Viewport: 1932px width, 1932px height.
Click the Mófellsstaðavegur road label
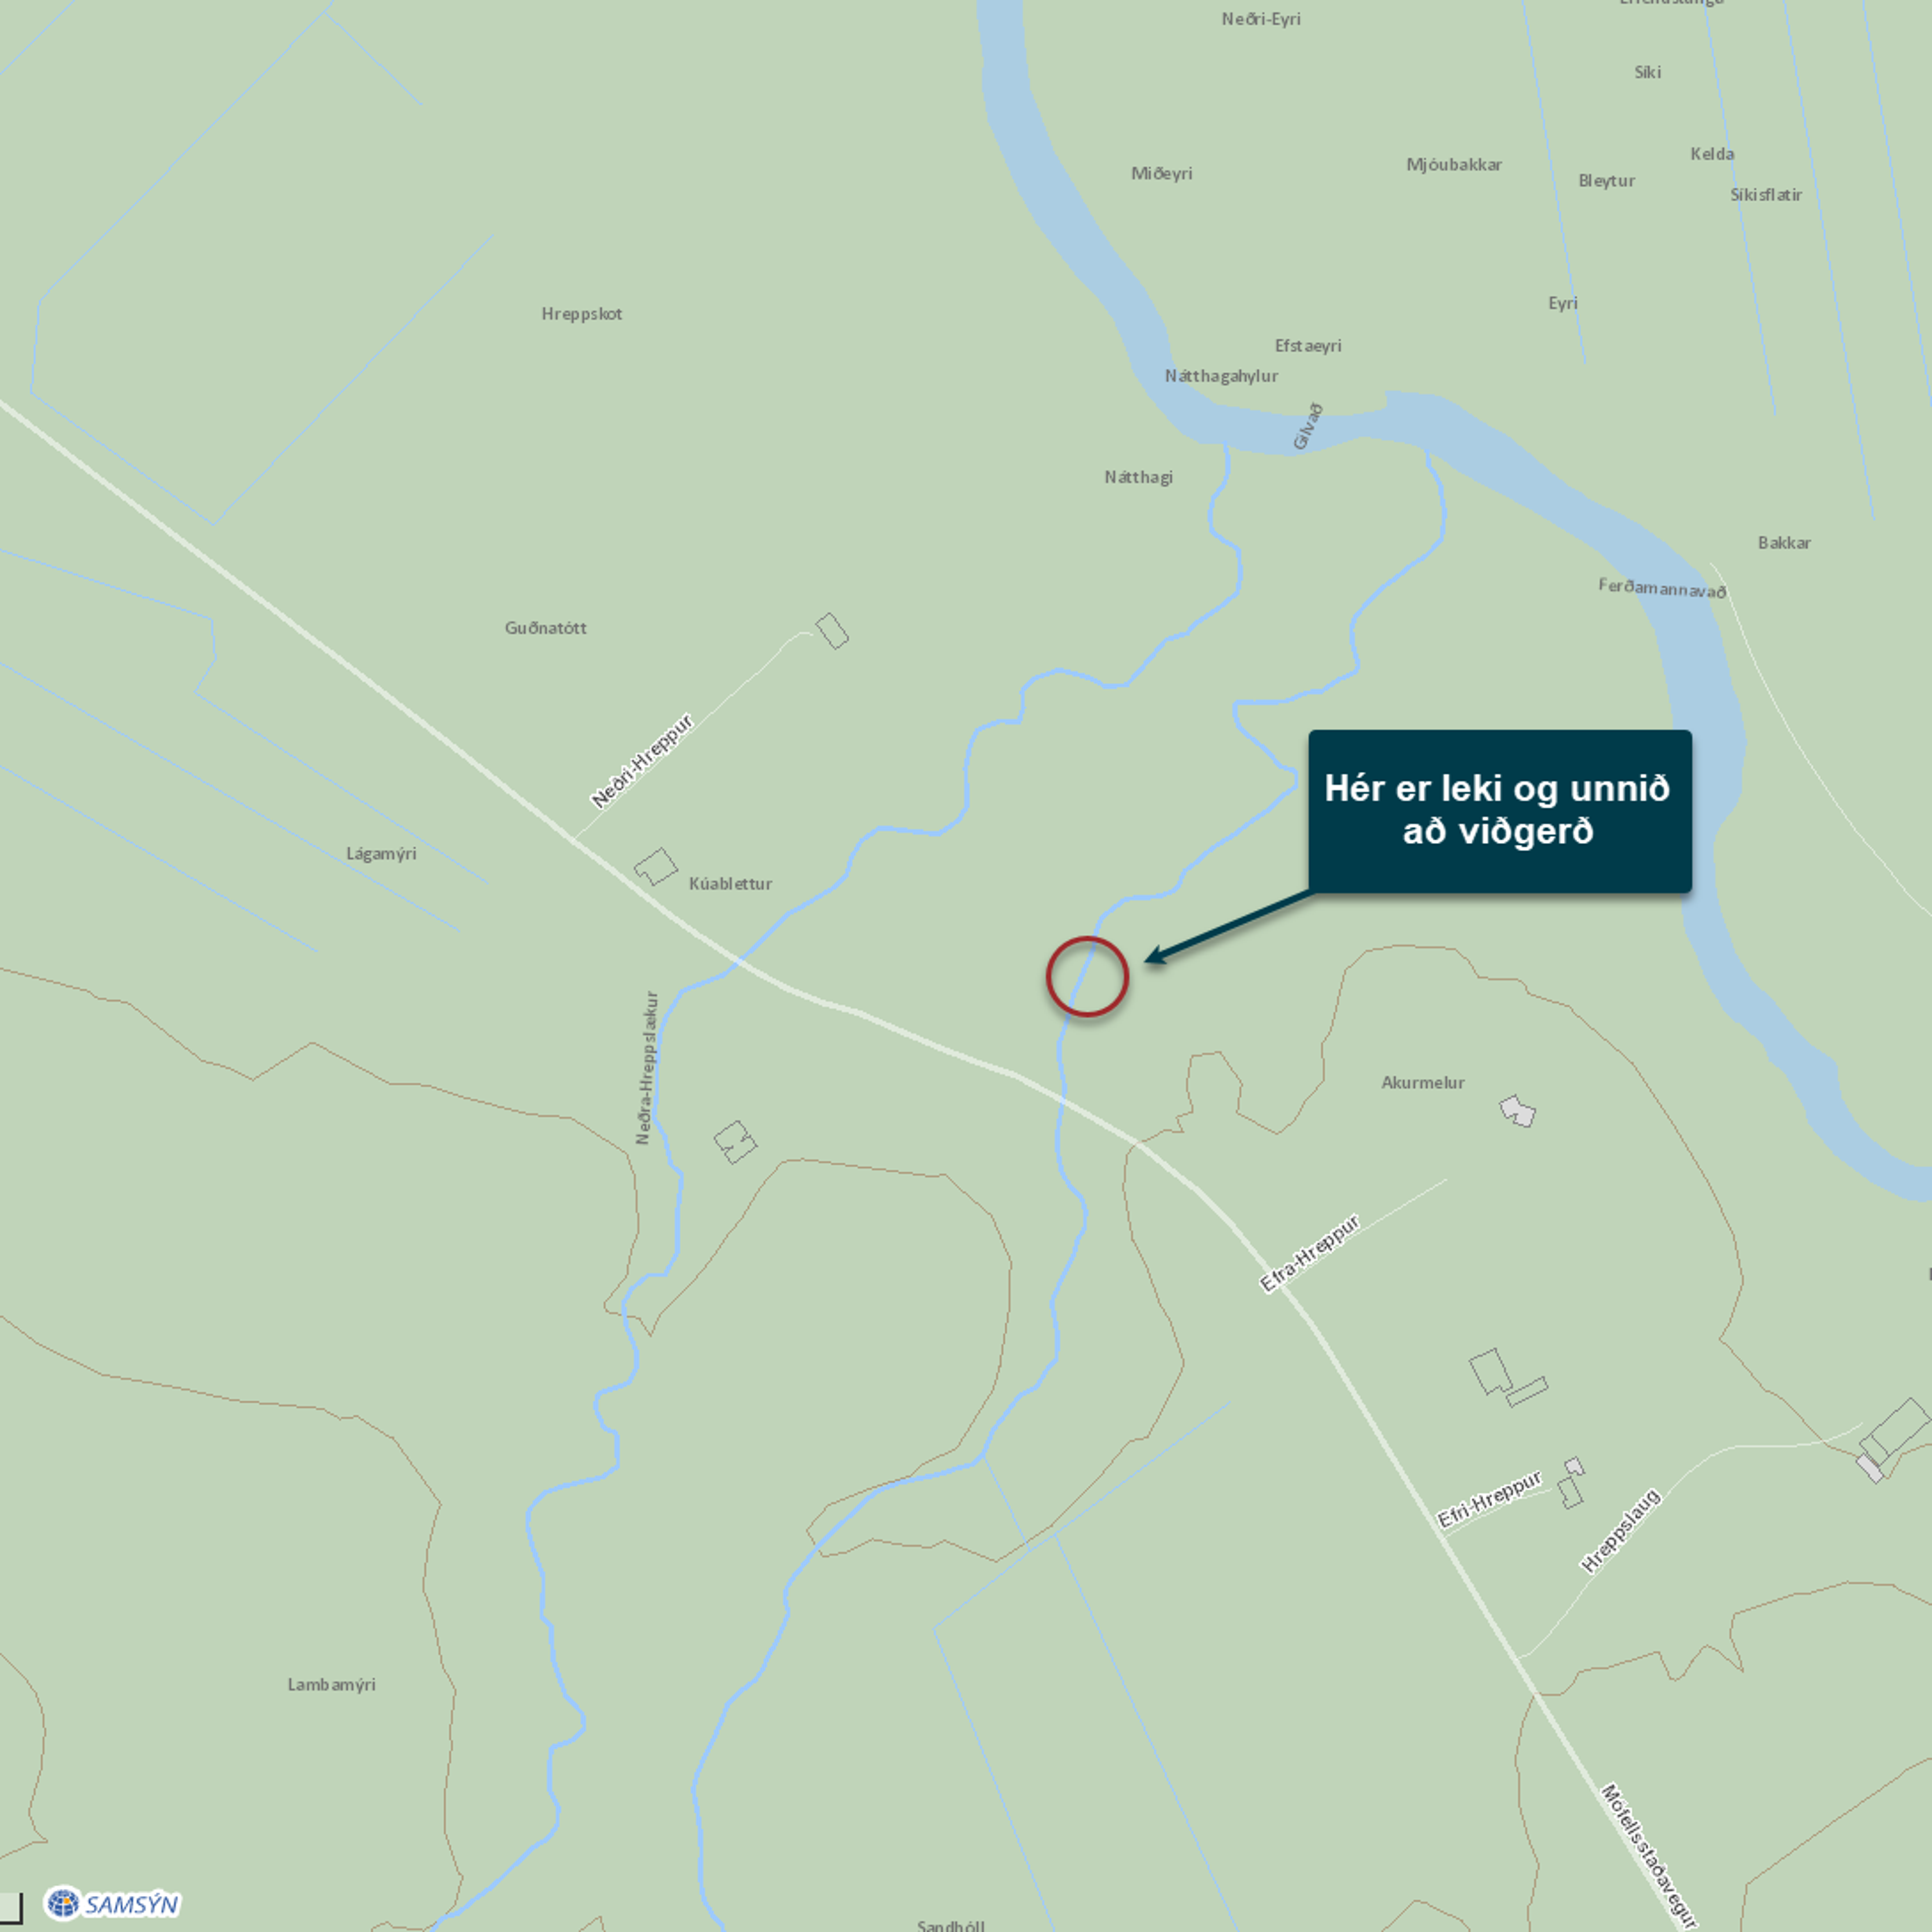[x=1648, y=1855]
